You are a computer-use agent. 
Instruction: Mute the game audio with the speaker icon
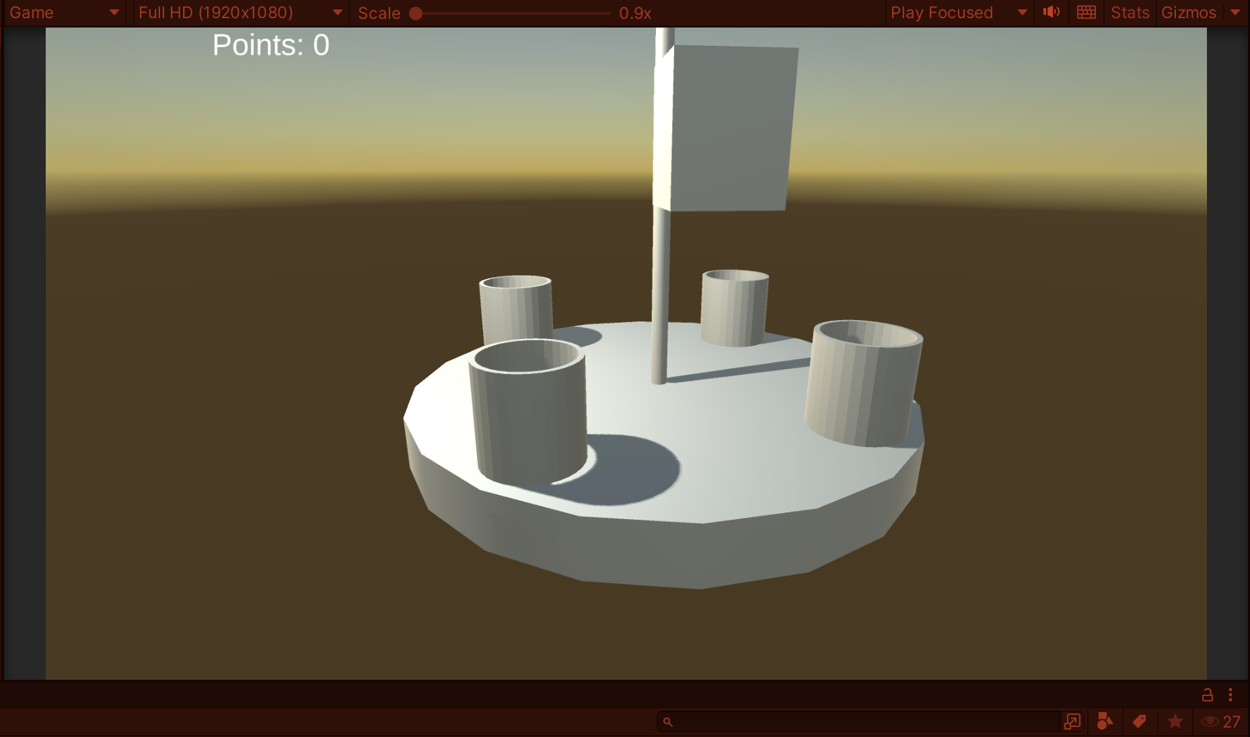click(1051, 12)
